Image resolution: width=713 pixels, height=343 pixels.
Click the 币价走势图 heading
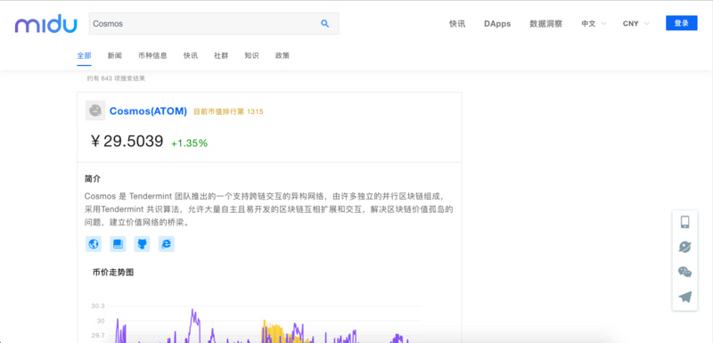click(x=113, y=273)
